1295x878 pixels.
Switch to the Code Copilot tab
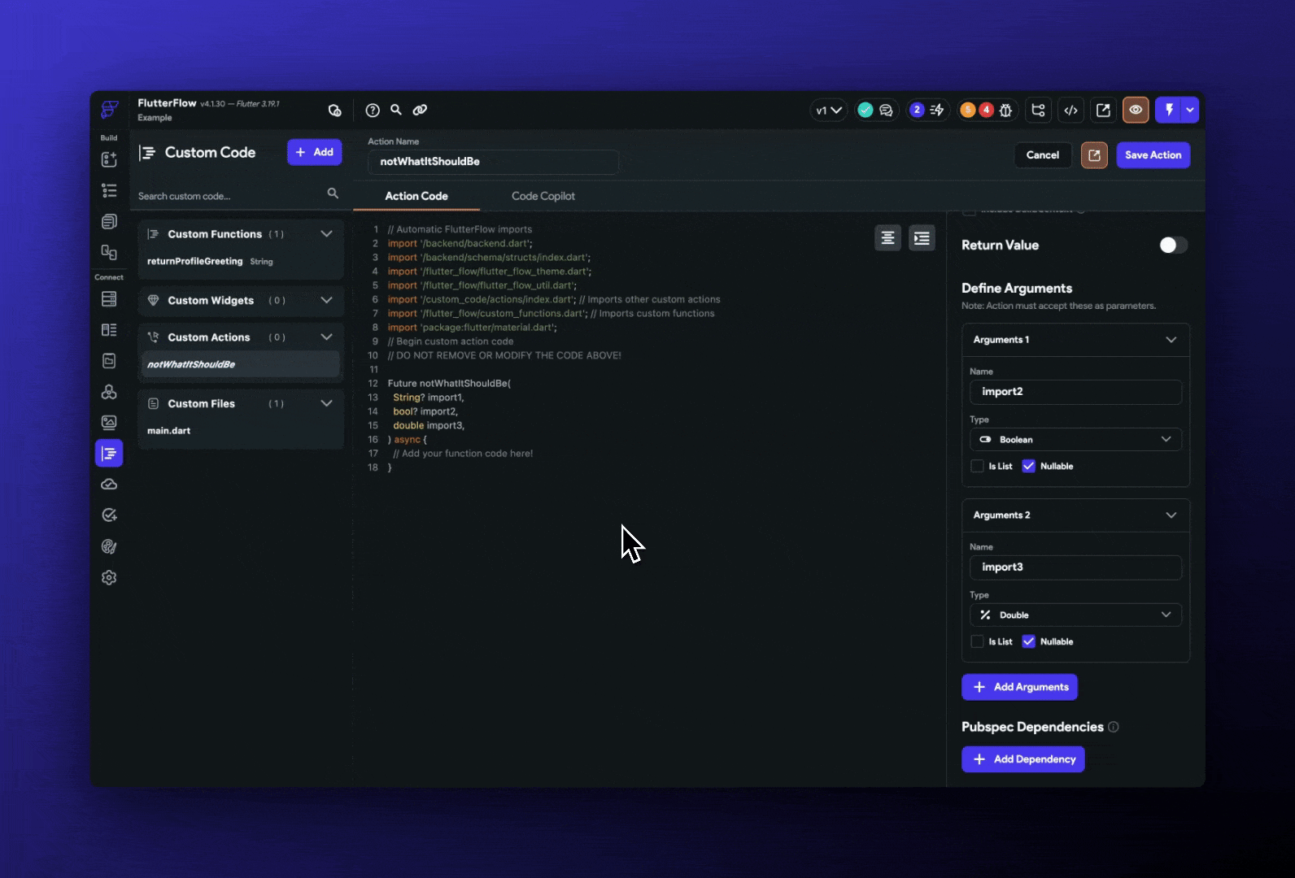pyautogui.click(x=543, y=196)
